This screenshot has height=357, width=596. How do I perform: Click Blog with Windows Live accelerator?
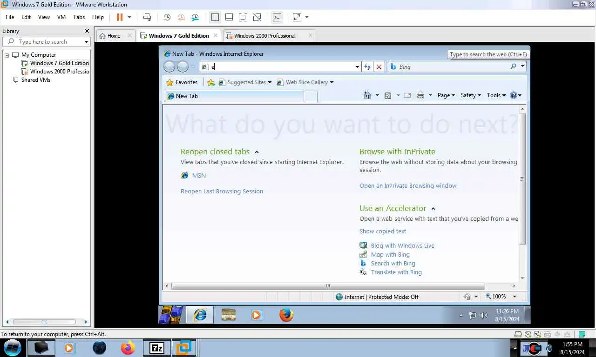[402, 246]
